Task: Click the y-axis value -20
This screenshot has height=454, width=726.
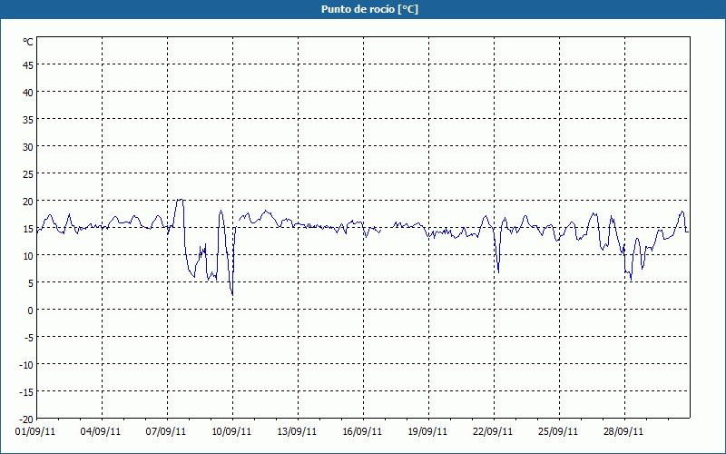Action: (x=26, y=419)
